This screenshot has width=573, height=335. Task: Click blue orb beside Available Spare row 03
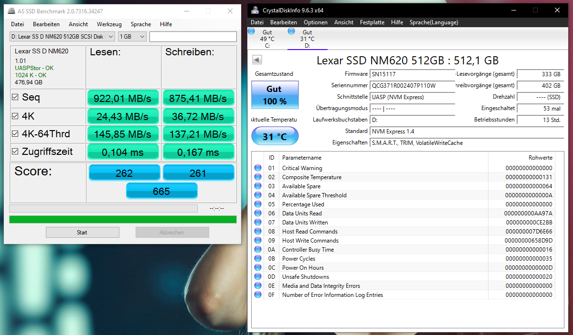point(258,186)
